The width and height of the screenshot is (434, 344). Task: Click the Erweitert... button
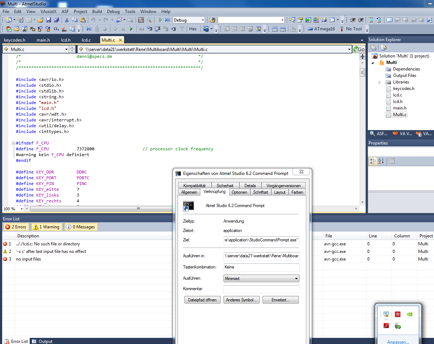pyautogui.click(x=280, y=300)
